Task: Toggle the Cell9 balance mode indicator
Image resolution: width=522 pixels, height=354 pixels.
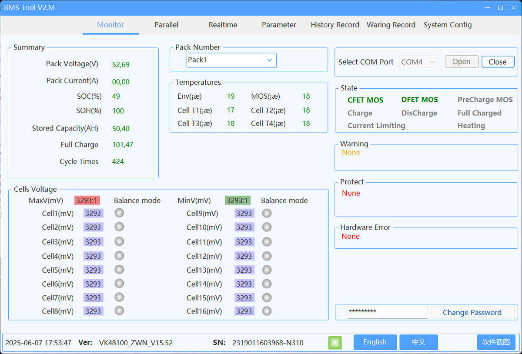Action: coord(267,213)
